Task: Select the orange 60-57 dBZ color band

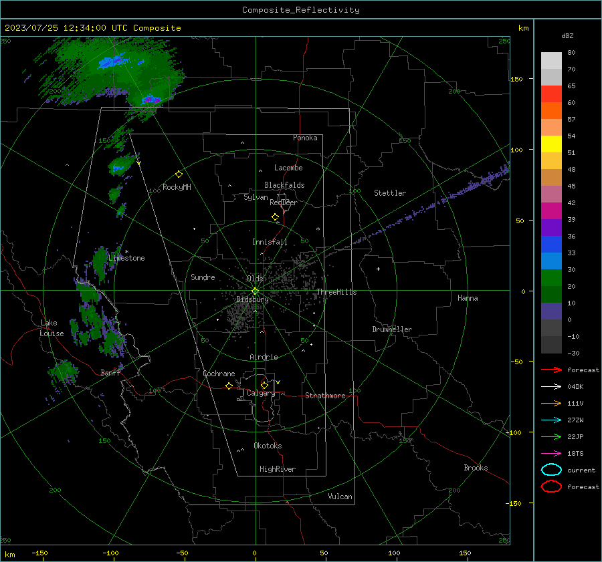Action: tap(551, 111)
